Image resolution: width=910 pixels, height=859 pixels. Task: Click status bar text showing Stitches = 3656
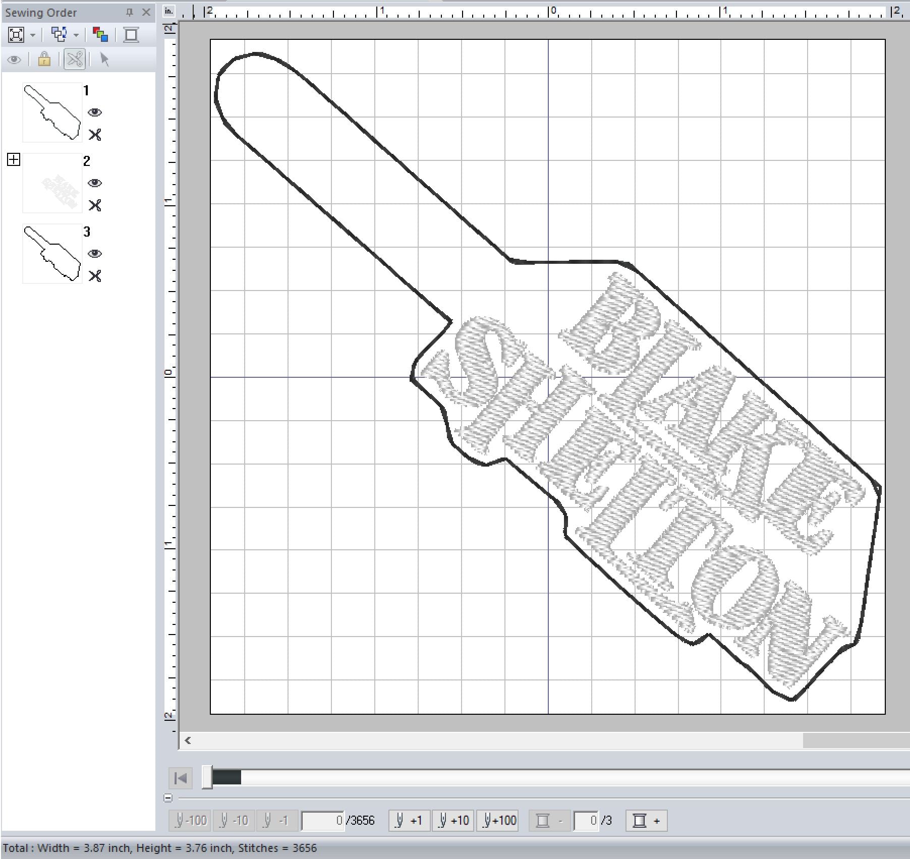point(277,848)
